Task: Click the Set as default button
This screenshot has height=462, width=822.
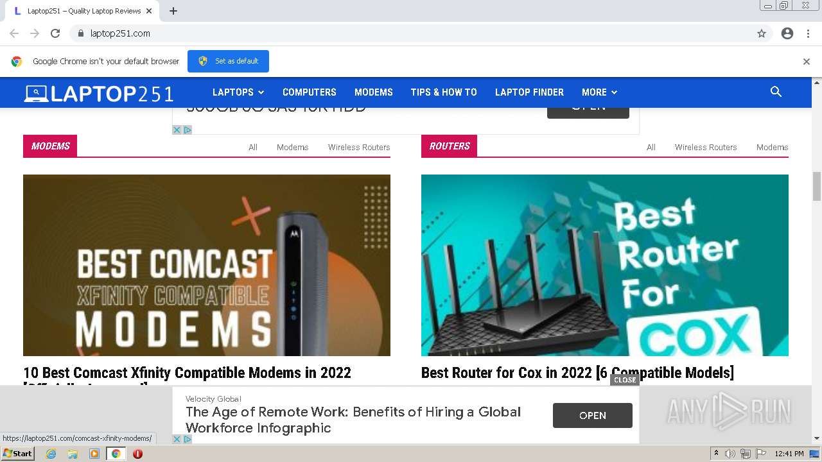Action: (228, 61)
